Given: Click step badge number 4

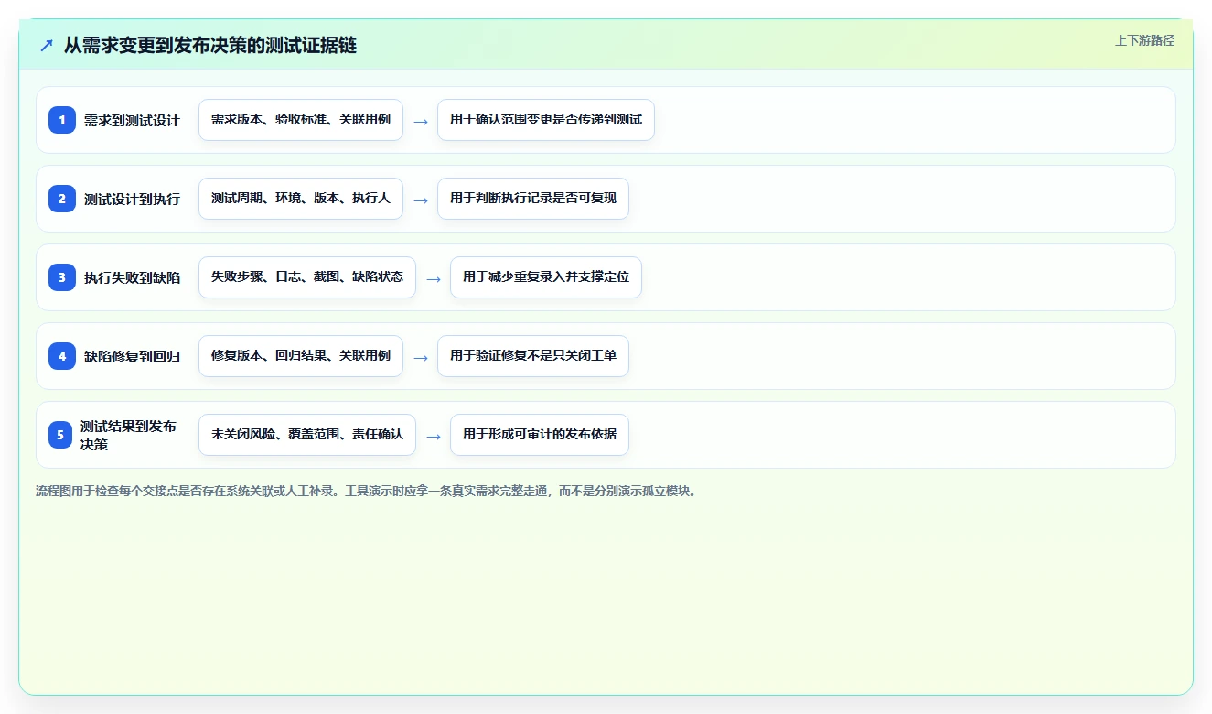Looking at the screenshot, I should click(62, 356).
